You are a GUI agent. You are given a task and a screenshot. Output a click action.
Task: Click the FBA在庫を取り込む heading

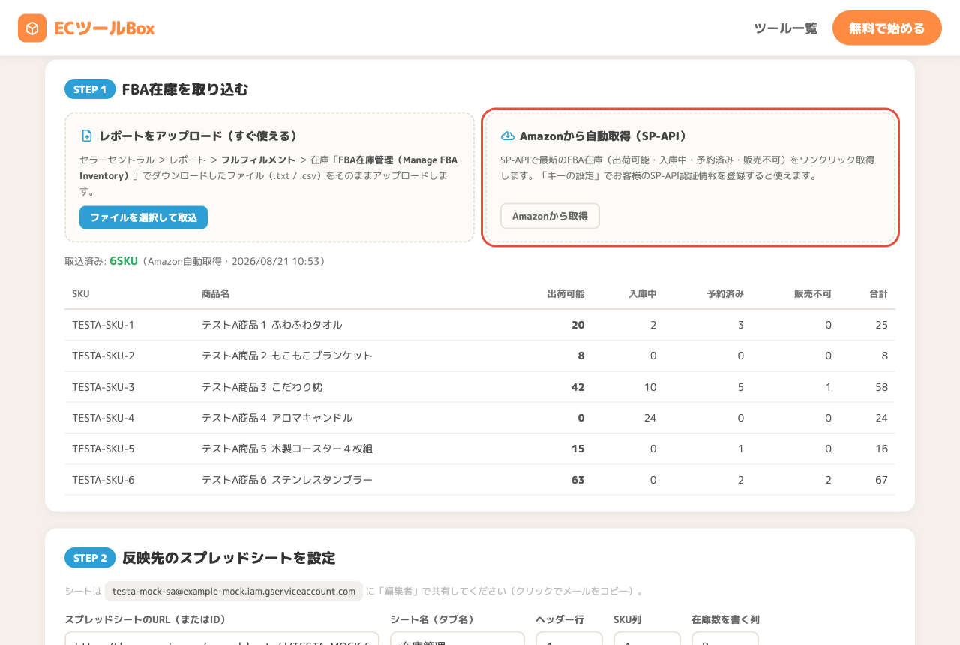coord(185,89)
